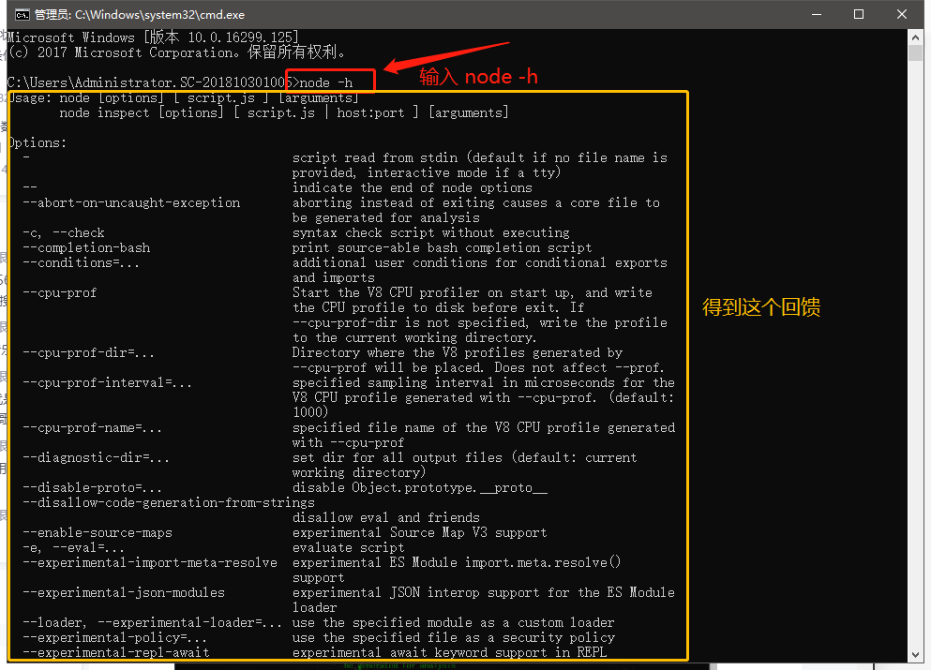This screenshot has width=931, height=670.
Task: Click the cmd.exe icon in the title bar
Action: pyautogui.click(x=22, y=14)
